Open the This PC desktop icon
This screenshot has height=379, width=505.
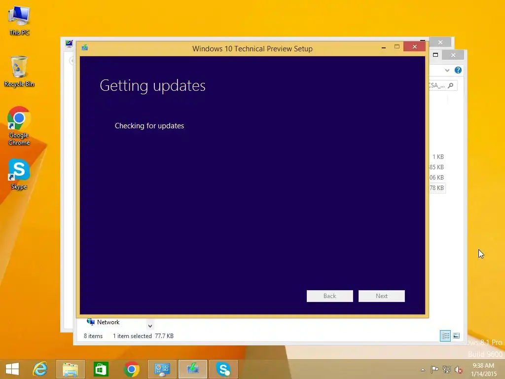19,21
